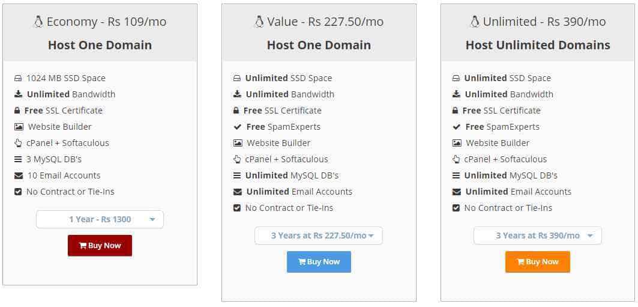This screenshot has height=307, width=638.
Task: Click the database lines icon beside 3 MySQL DB's
Action: (18, 159)
